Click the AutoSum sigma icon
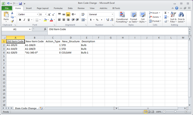Viewport: 193px width, 115px height. coord(166,13)
